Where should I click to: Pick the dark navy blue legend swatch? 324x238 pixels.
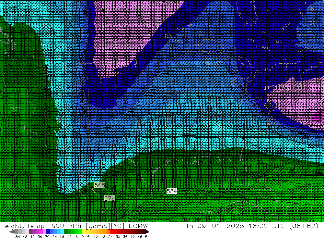point(48,232)
